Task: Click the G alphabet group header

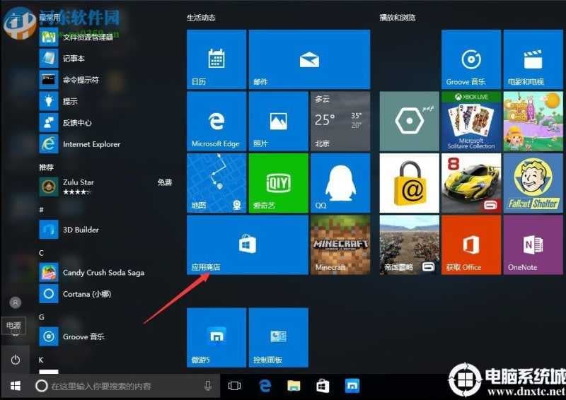Action: (42, 317)
